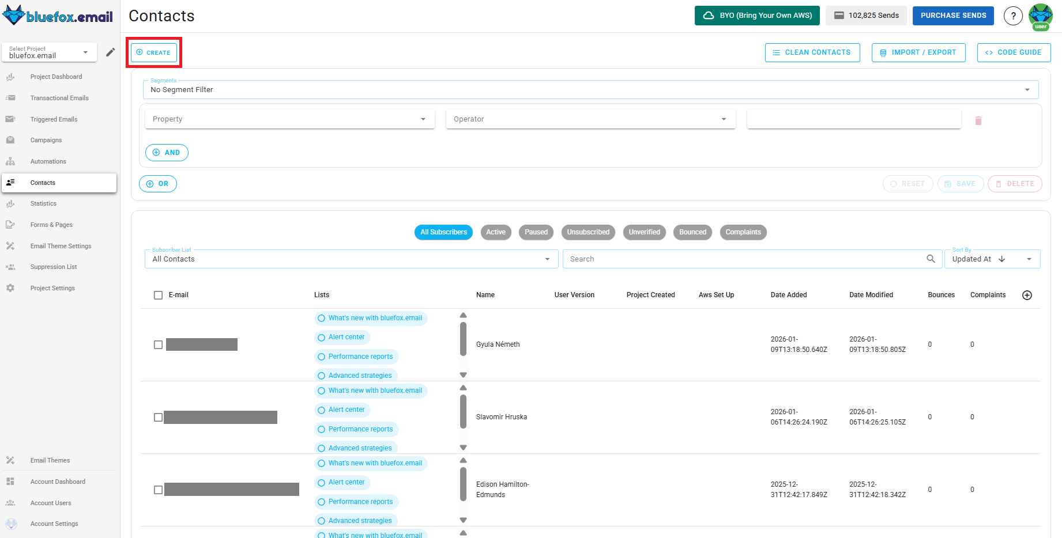Open CLEAN CONTACTS
Image resolution: width=1062 pixels, height=538 pixels.
click(x=812, y=52)
